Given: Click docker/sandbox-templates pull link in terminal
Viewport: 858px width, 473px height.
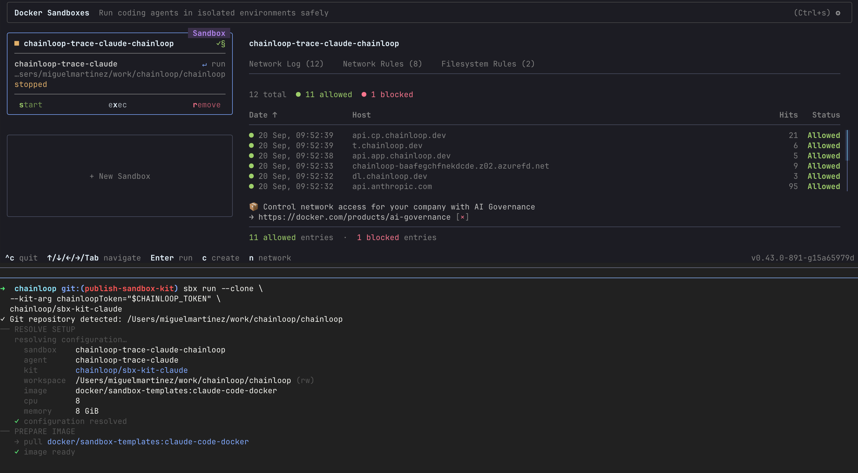Looking at the screenshot, I should [148, 442].
